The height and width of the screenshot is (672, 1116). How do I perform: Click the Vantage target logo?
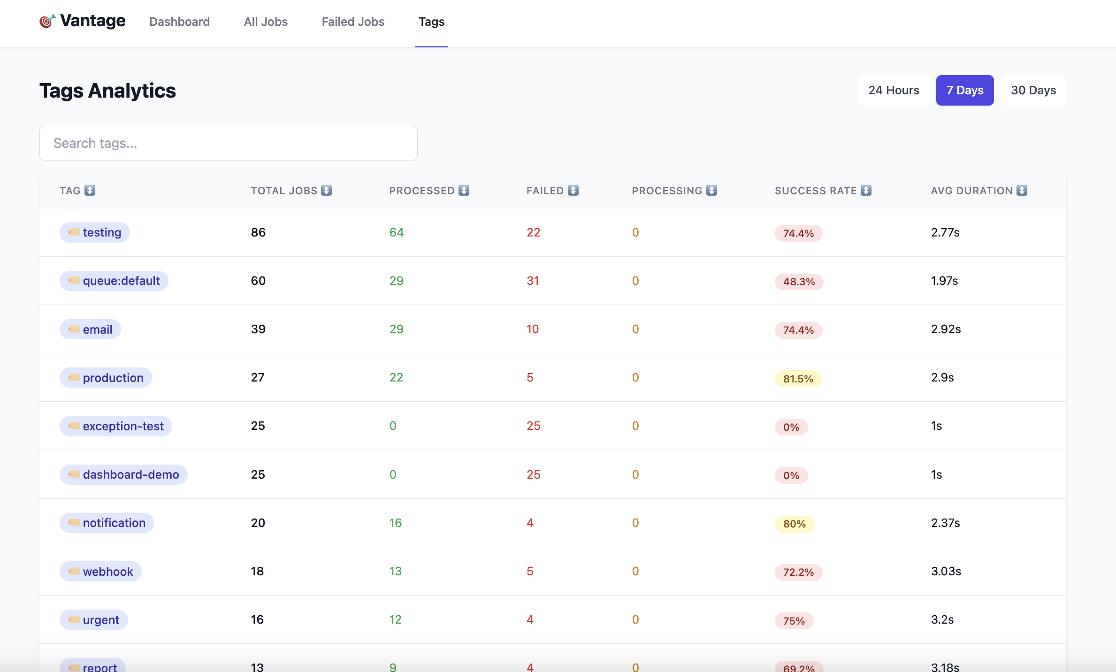[x=47, y=21]
